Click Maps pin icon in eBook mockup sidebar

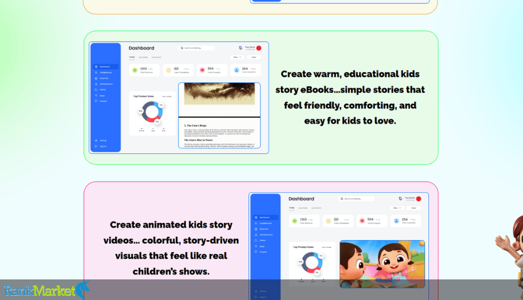96,95
